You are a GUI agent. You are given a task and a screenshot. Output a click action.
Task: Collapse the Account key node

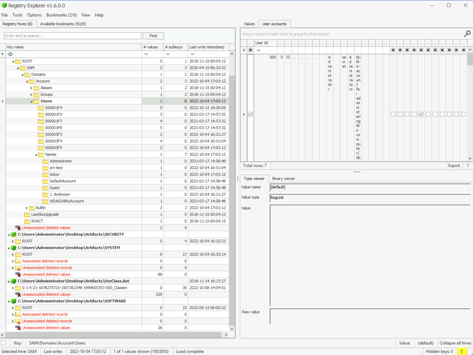coord(27,81)
